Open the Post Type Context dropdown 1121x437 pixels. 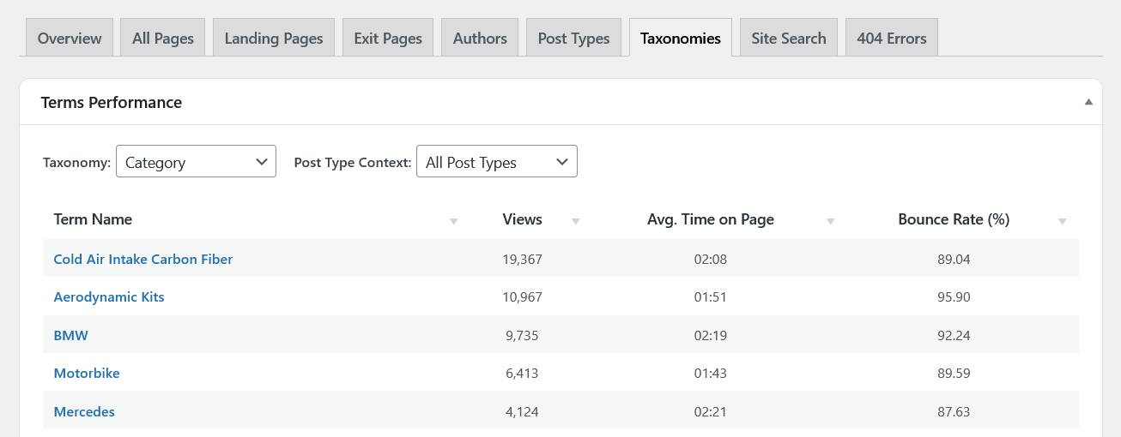pyautogui.click(x=497, y=161)
